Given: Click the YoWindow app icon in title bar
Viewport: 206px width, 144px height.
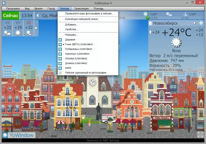Looking at the screenshot, I should tap(4, 3).
